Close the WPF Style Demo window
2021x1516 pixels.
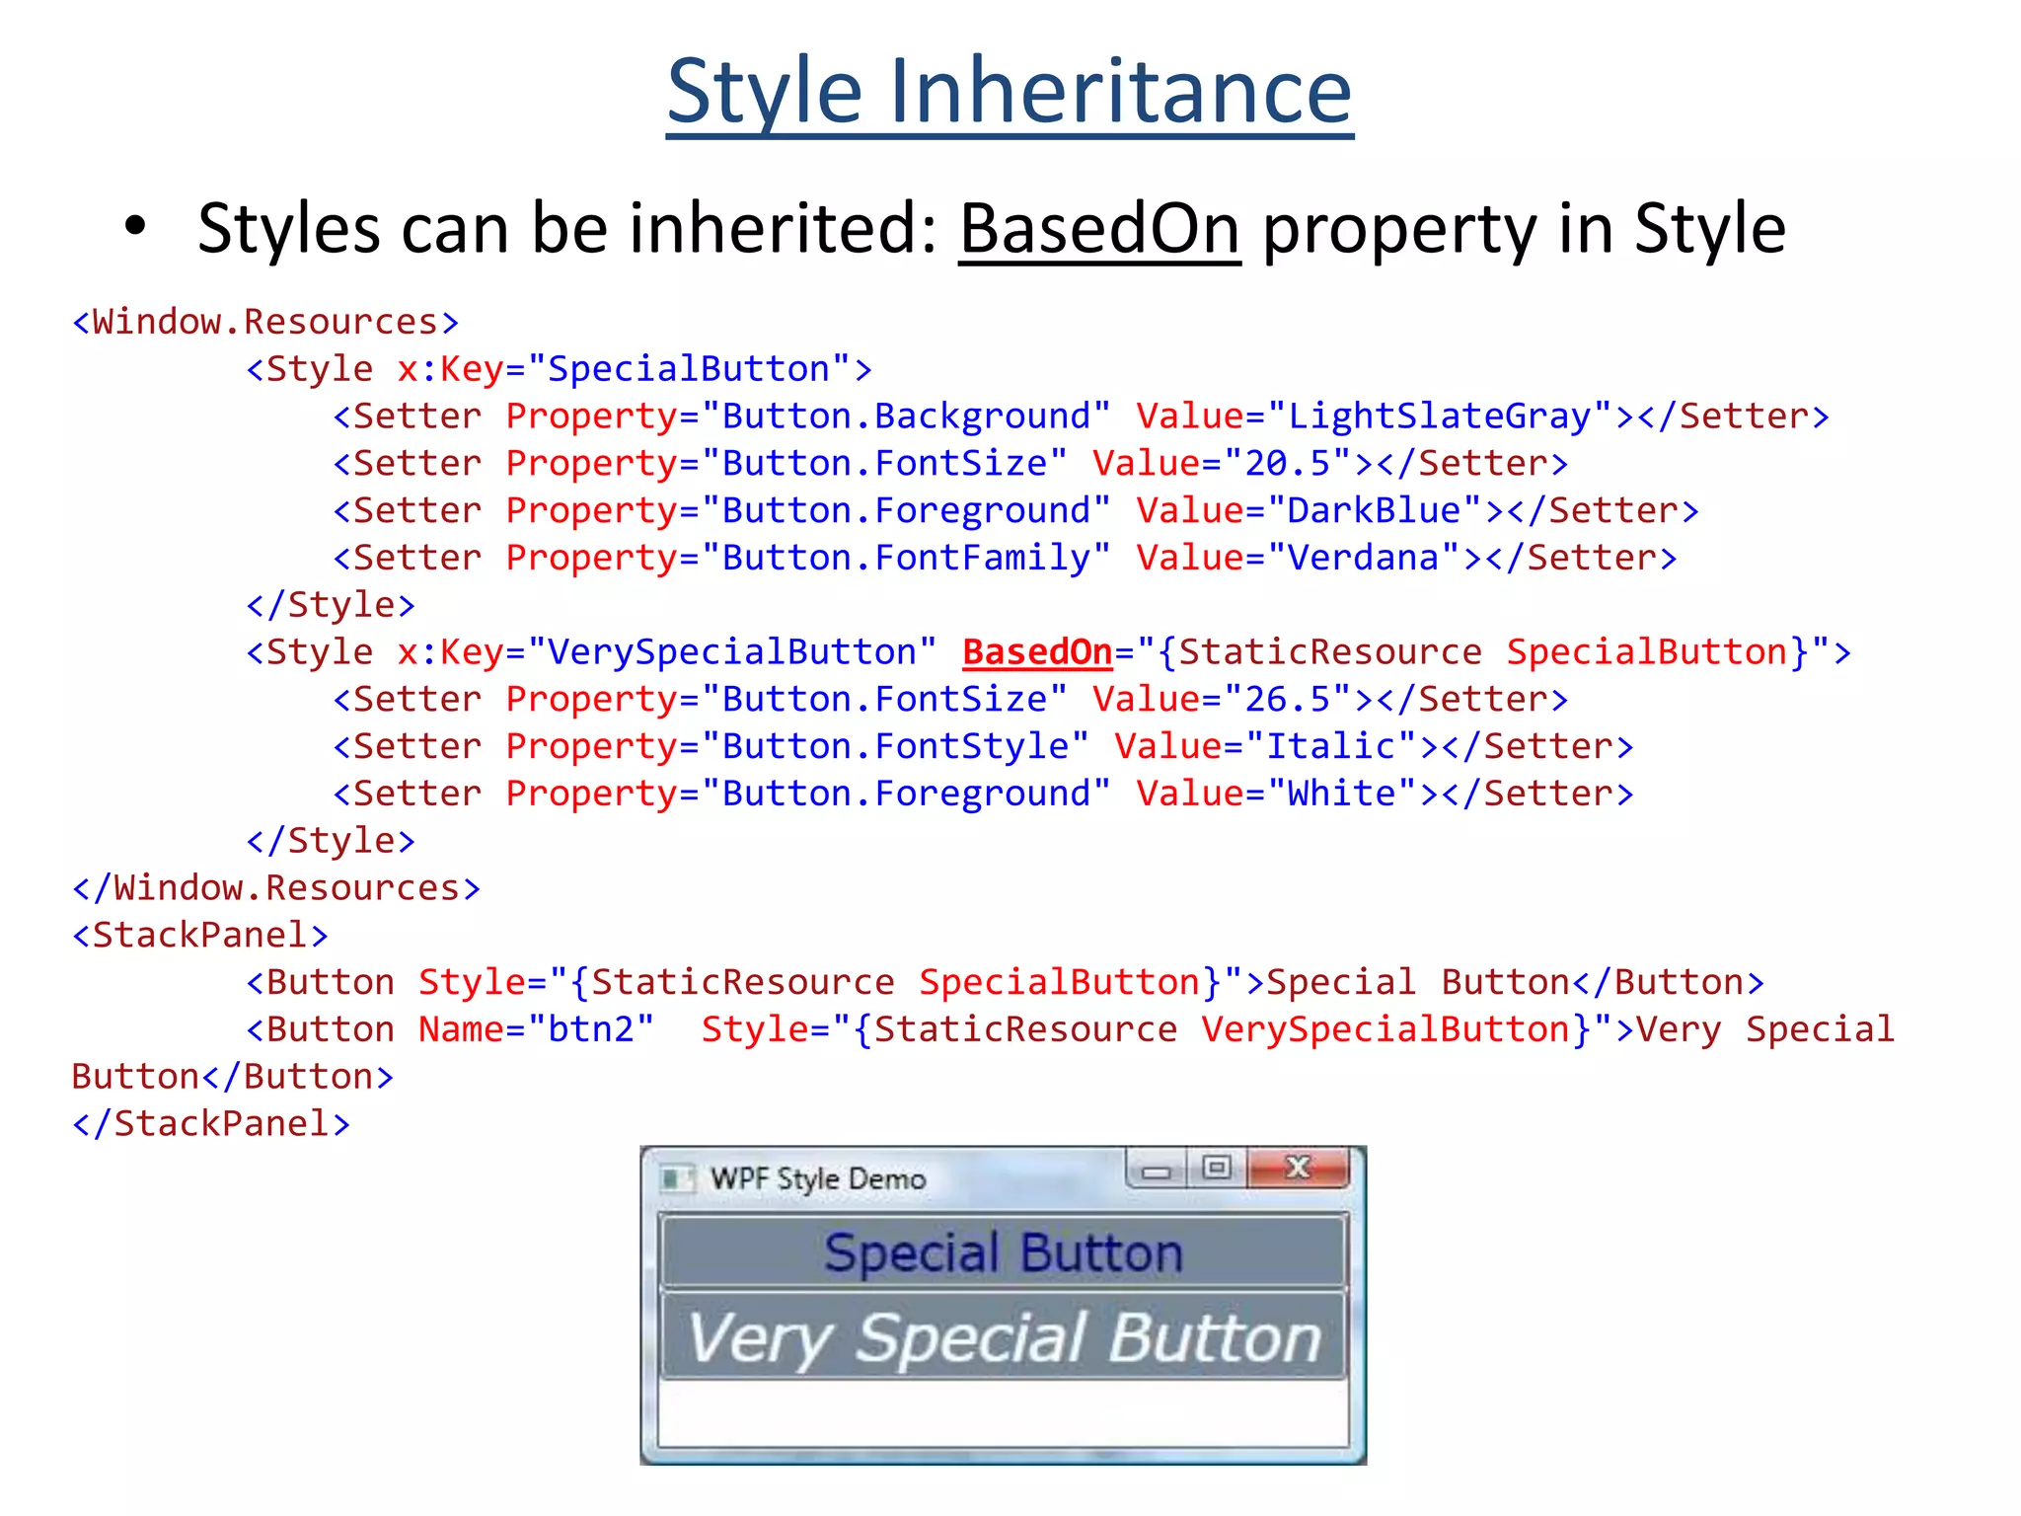pyautogui.click(x=1298, y=1169)
